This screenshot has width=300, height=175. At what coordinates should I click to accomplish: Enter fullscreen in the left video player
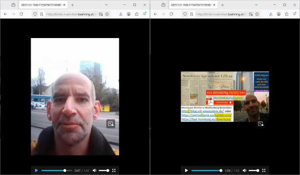114,170
